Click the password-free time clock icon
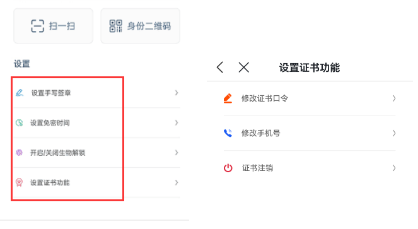The image size is (418, 229). click(x=19, y=123)
